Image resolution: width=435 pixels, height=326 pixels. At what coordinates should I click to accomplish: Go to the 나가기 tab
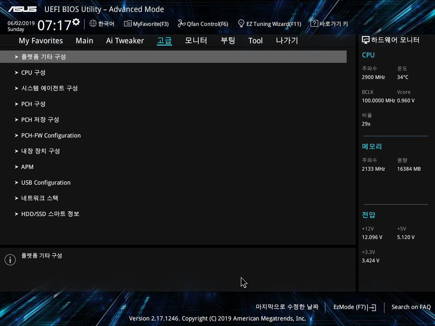click(x=287, y=40)
